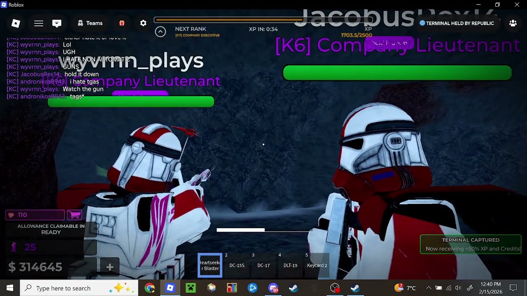Image resolution: width=527 pixels, height=296 pixels.
Task: Open the Roblox logo menu
Action: tap(16, 23)
